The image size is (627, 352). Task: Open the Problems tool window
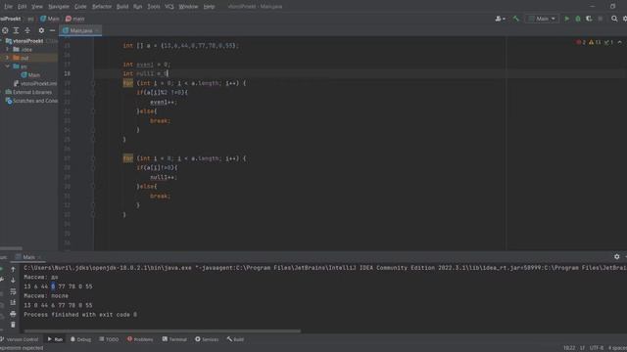[x=140, y=339]
